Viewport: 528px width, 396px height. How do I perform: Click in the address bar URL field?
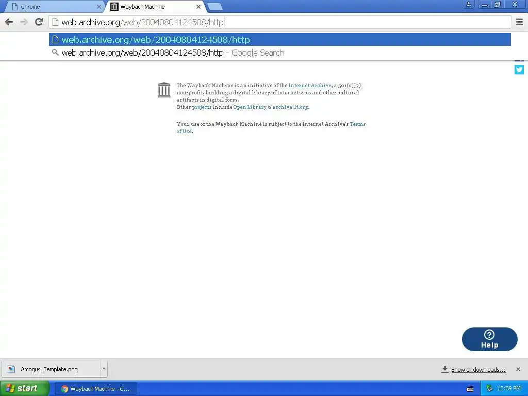pyautogui.click(x=280, y=22)
